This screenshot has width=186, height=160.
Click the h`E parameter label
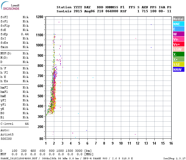(x=3, y=77)
